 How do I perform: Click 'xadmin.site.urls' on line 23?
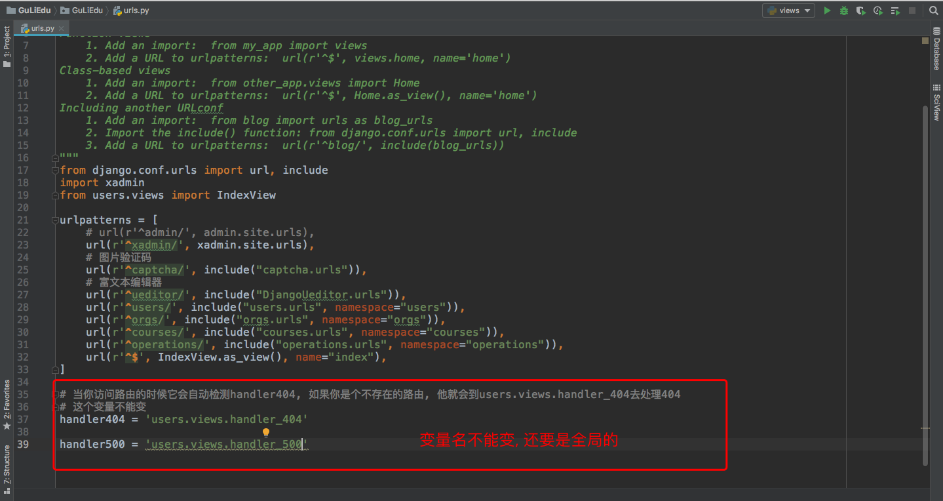tap(250, 245)
